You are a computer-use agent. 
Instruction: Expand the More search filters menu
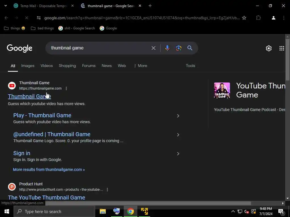pos(140,66)
